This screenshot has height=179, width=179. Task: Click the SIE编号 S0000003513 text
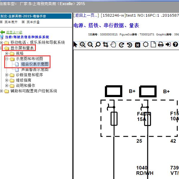coord(103,35)
